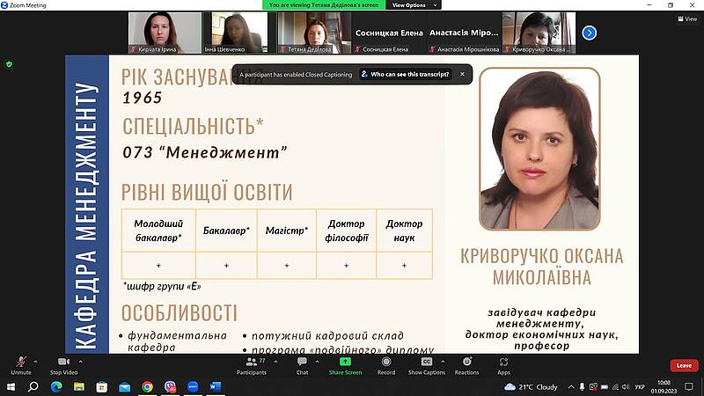
Task: Click the name 'Криворучко Оксана Миколаївна'
Action: pos(541,267)
